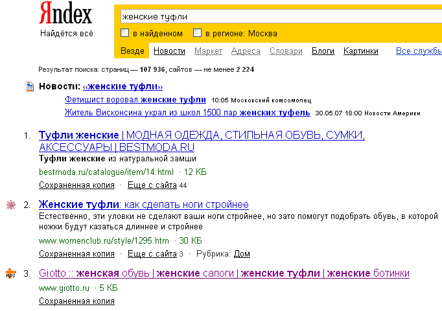Open 'Сохраненная копия' for bestmoda result
Image resolution: width=442 pixels, height=311 pixels.
point(76,185)
